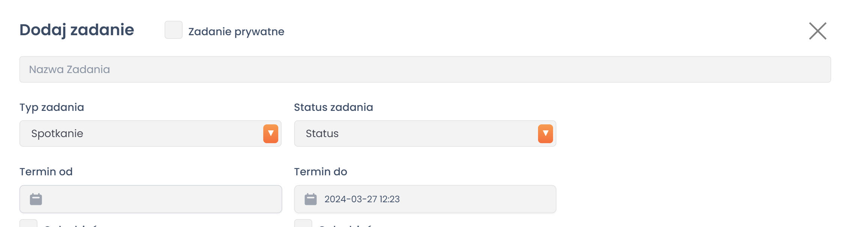Viewport: 844px width, 227px height.
Task: Focus the Nazwa Zadania text field
Action: click(x=425, y=70)
